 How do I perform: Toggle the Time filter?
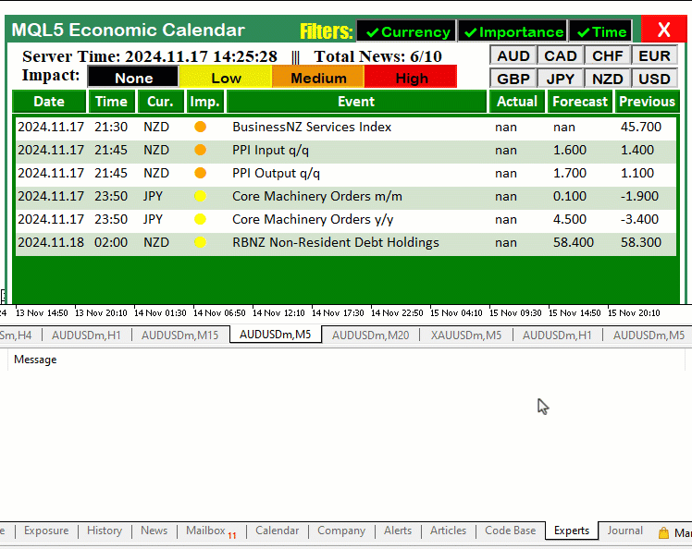point(600,31)
